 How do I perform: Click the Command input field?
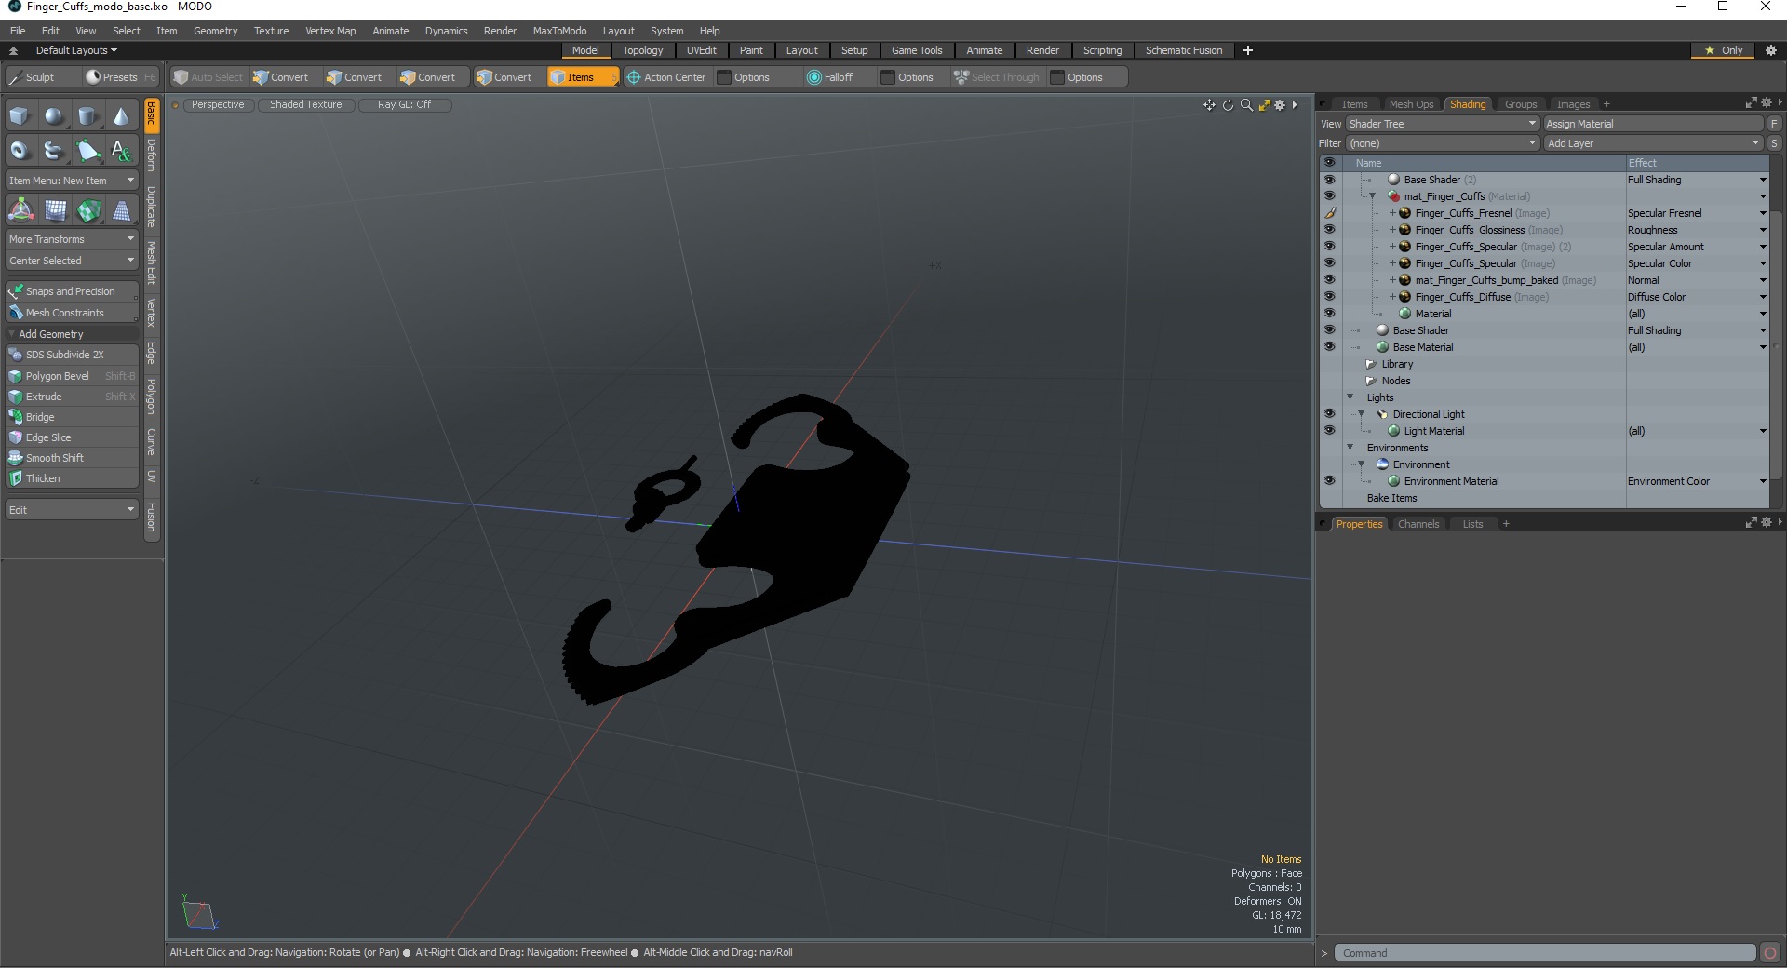tap(1545, 953)
